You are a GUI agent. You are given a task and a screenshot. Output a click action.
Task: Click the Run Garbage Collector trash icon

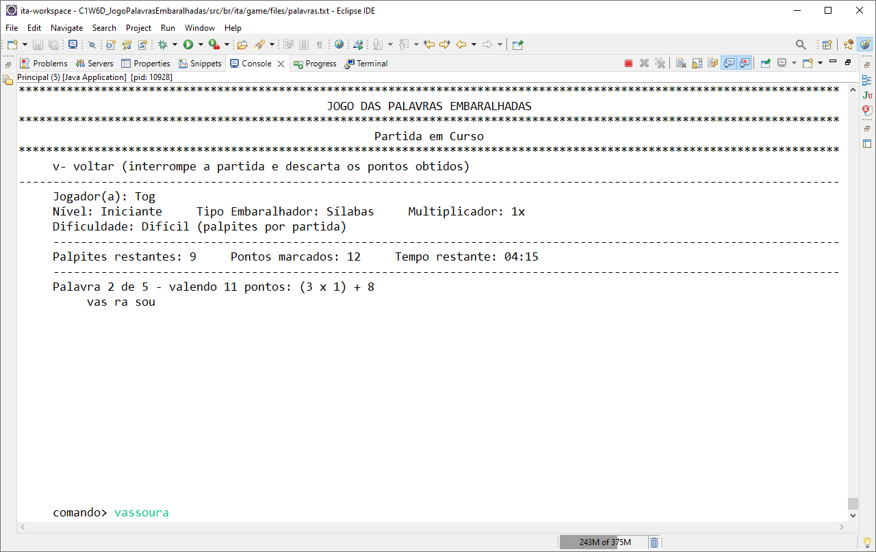[654, 542]
